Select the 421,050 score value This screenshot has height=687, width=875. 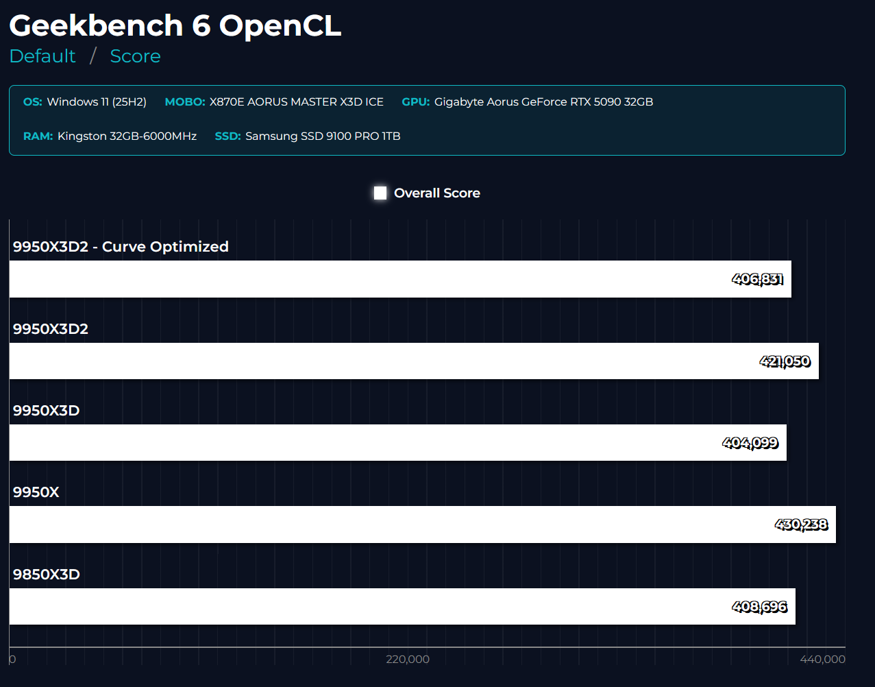click(x=785, y=361)
